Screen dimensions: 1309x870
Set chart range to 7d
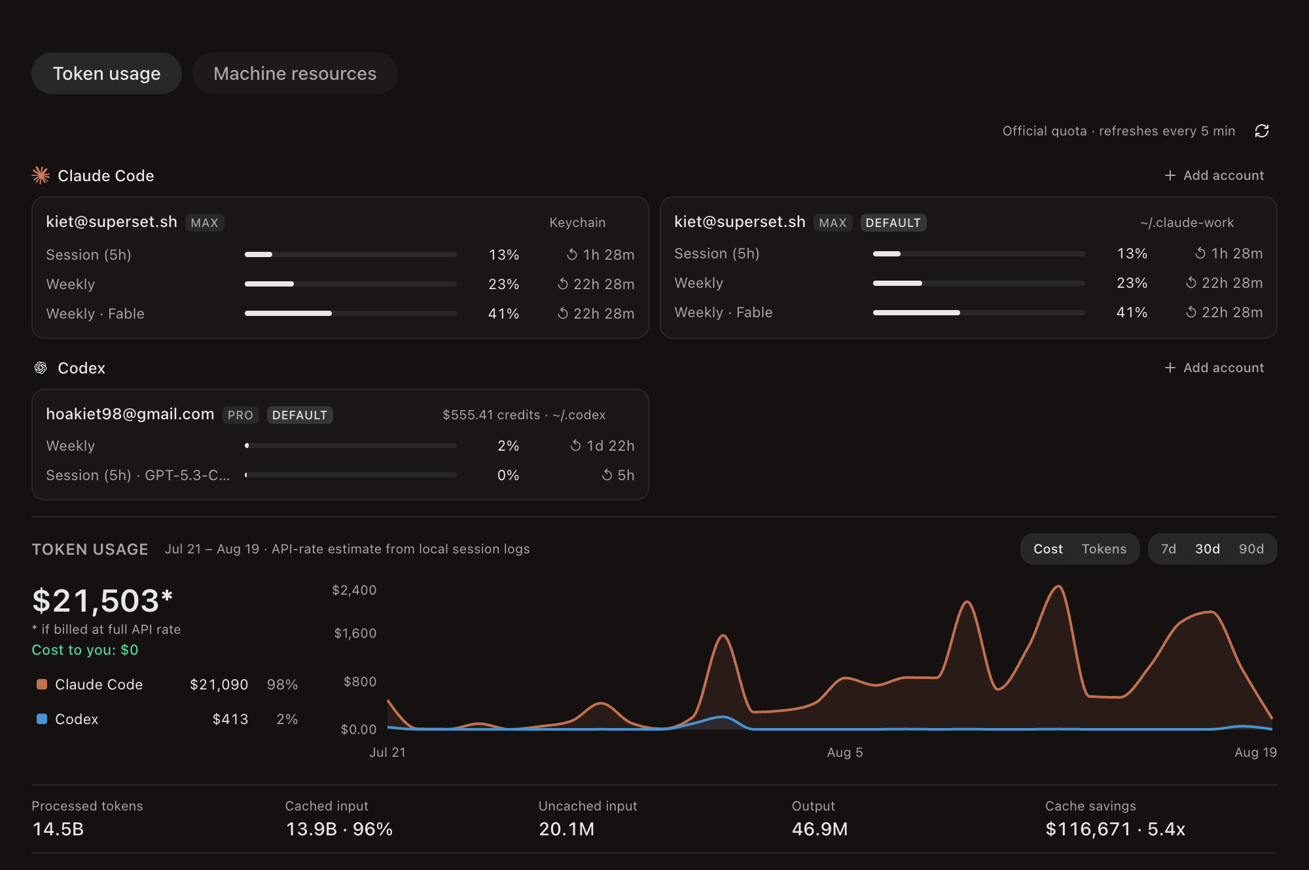1168,549
